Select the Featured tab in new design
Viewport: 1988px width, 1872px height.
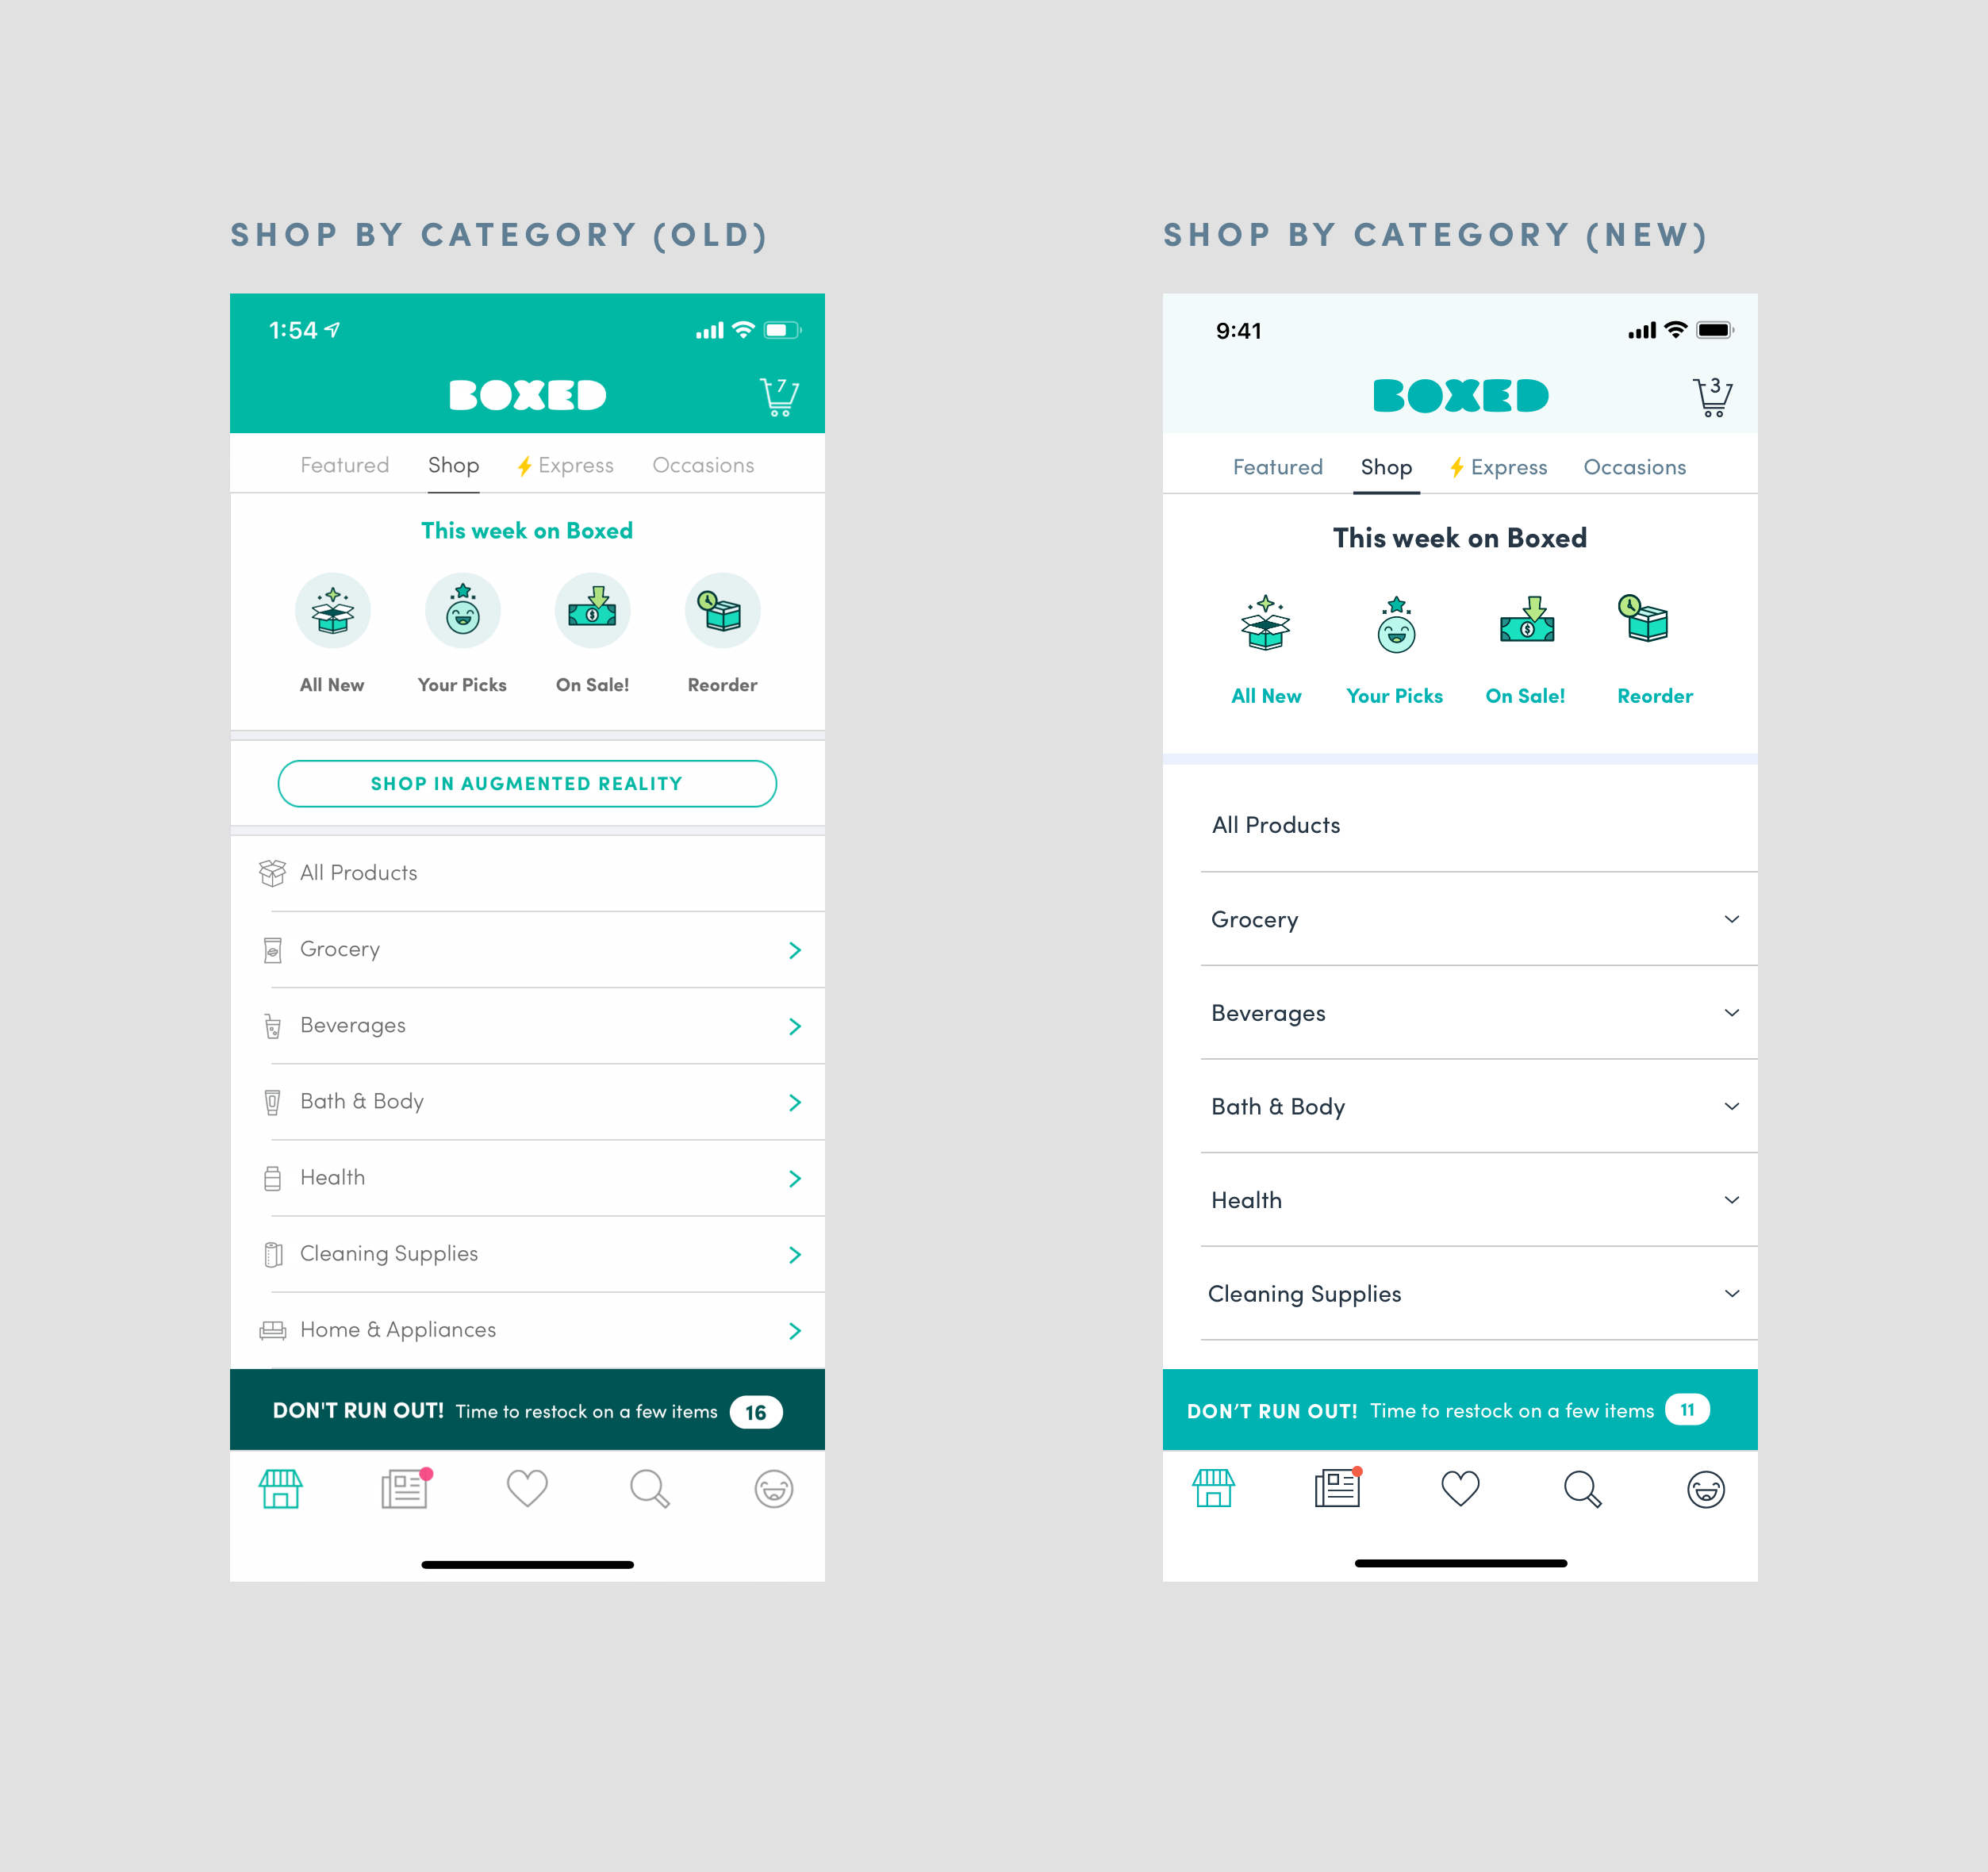coord(1277,466)
